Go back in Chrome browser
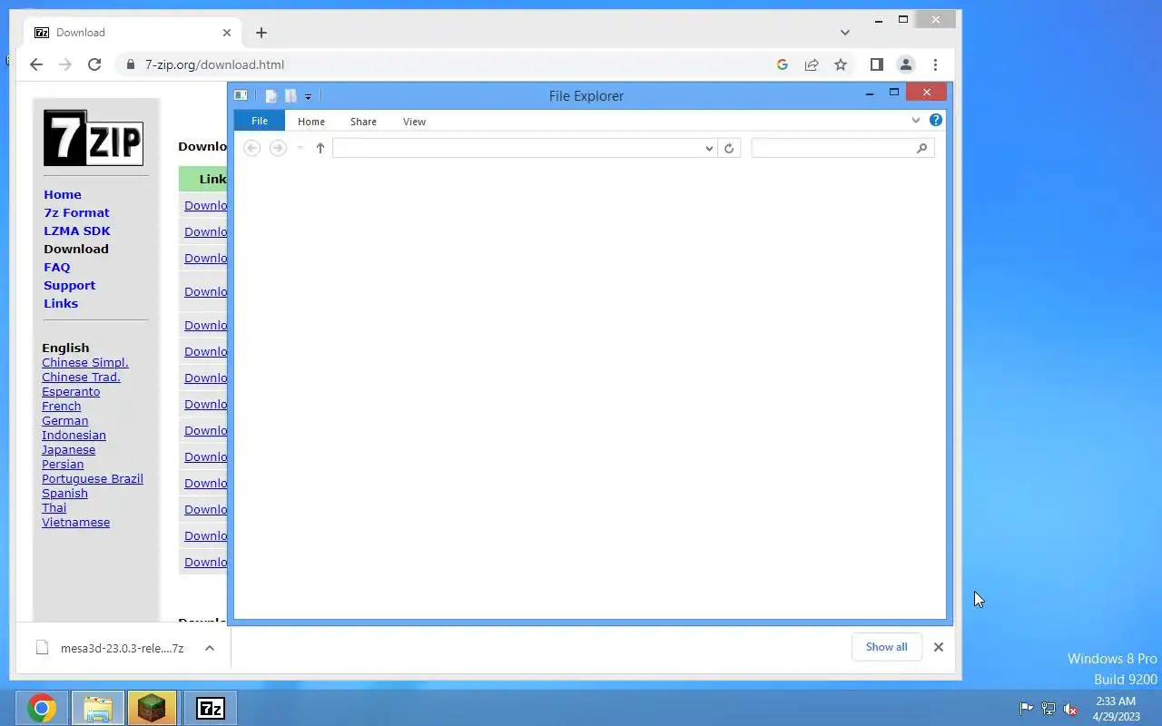Viewport: 1162px width, 726px height. [36, 64]
